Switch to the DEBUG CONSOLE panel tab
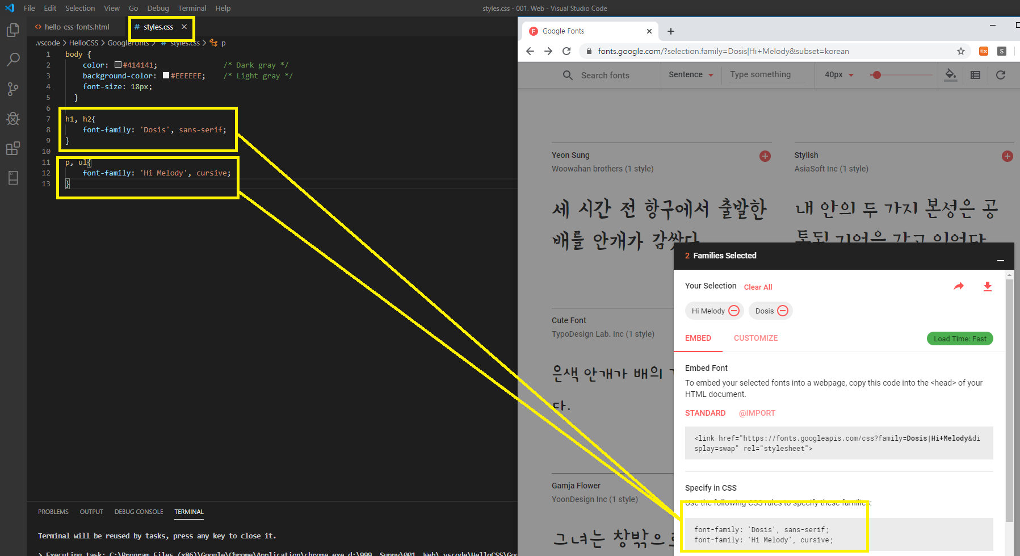Viewport: 1020px width, 556px height. tap(138, 512)
